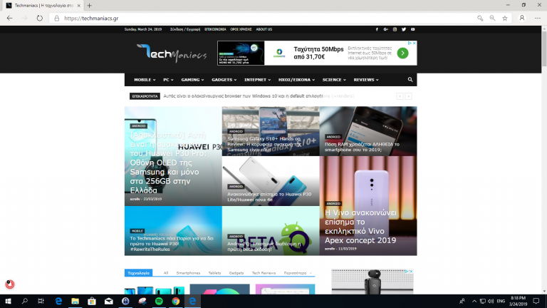This screenshot has height=308, width=547.
Task: Select the All tab under Τεχνολογία
Action: point(166,273)
